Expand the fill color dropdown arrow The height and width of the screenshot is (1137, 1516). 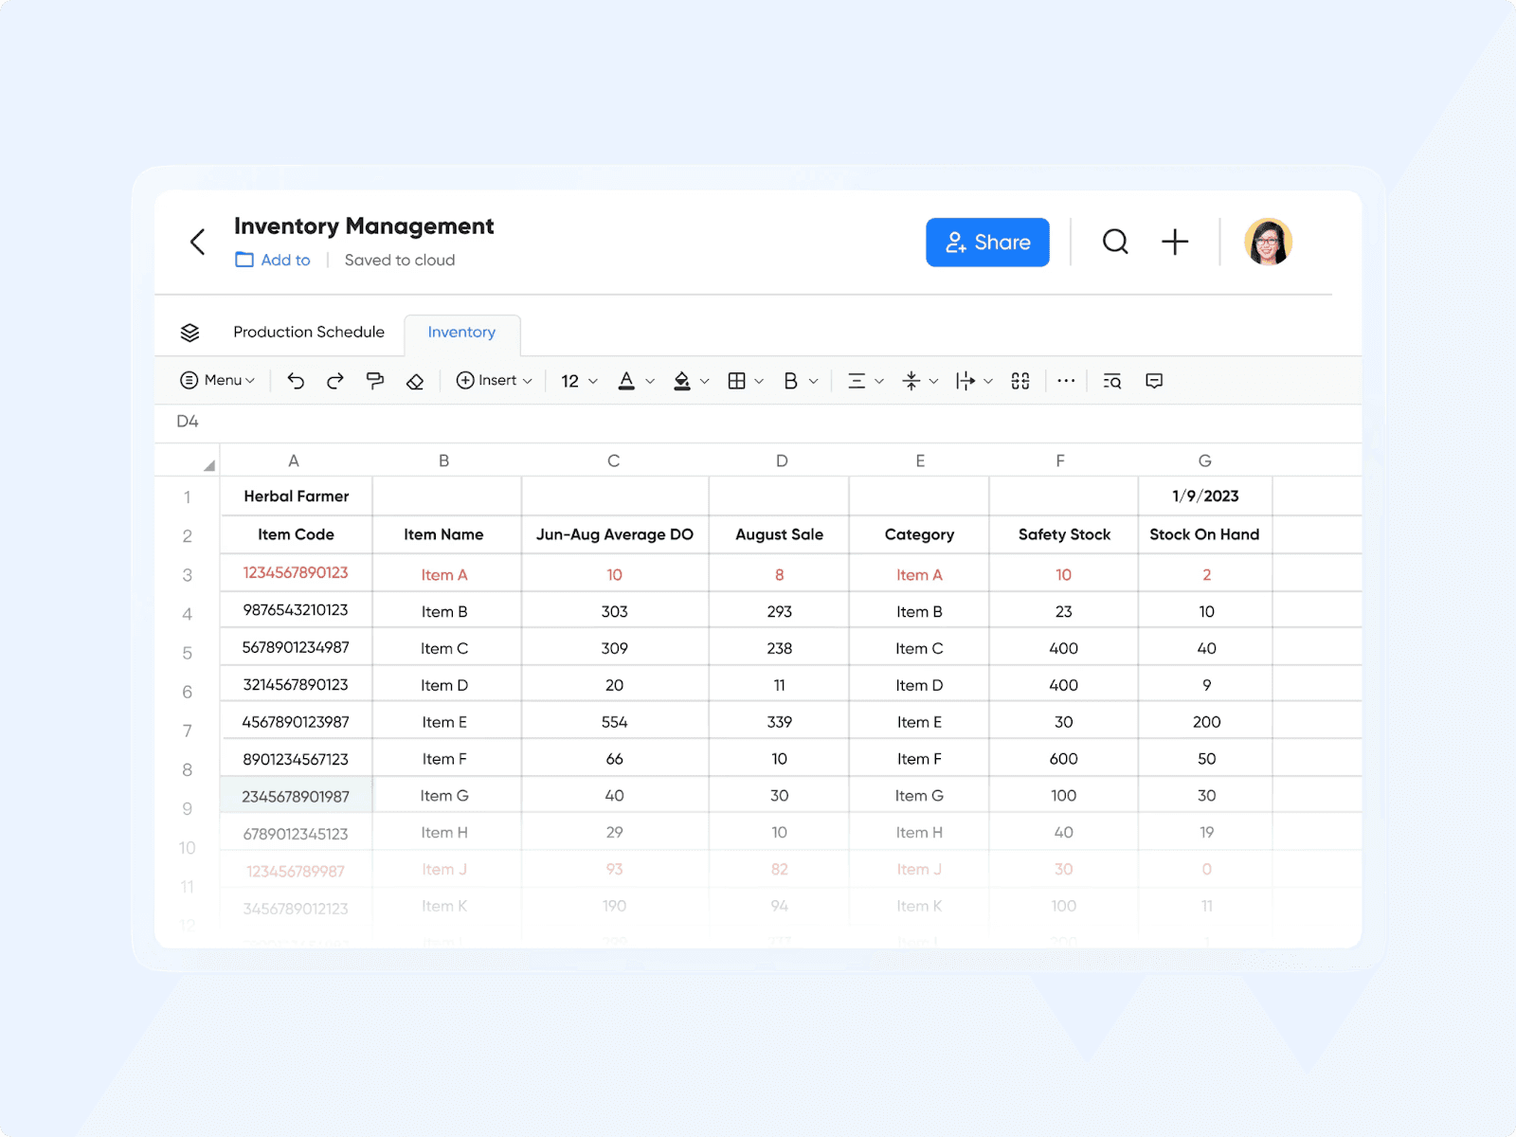[x=704, y=382]
